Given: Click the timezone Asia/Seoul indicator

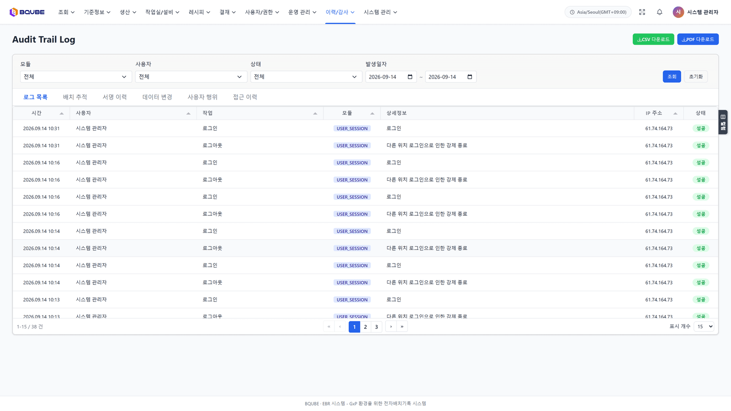Looking at the screenshot, I should [598, 12].
